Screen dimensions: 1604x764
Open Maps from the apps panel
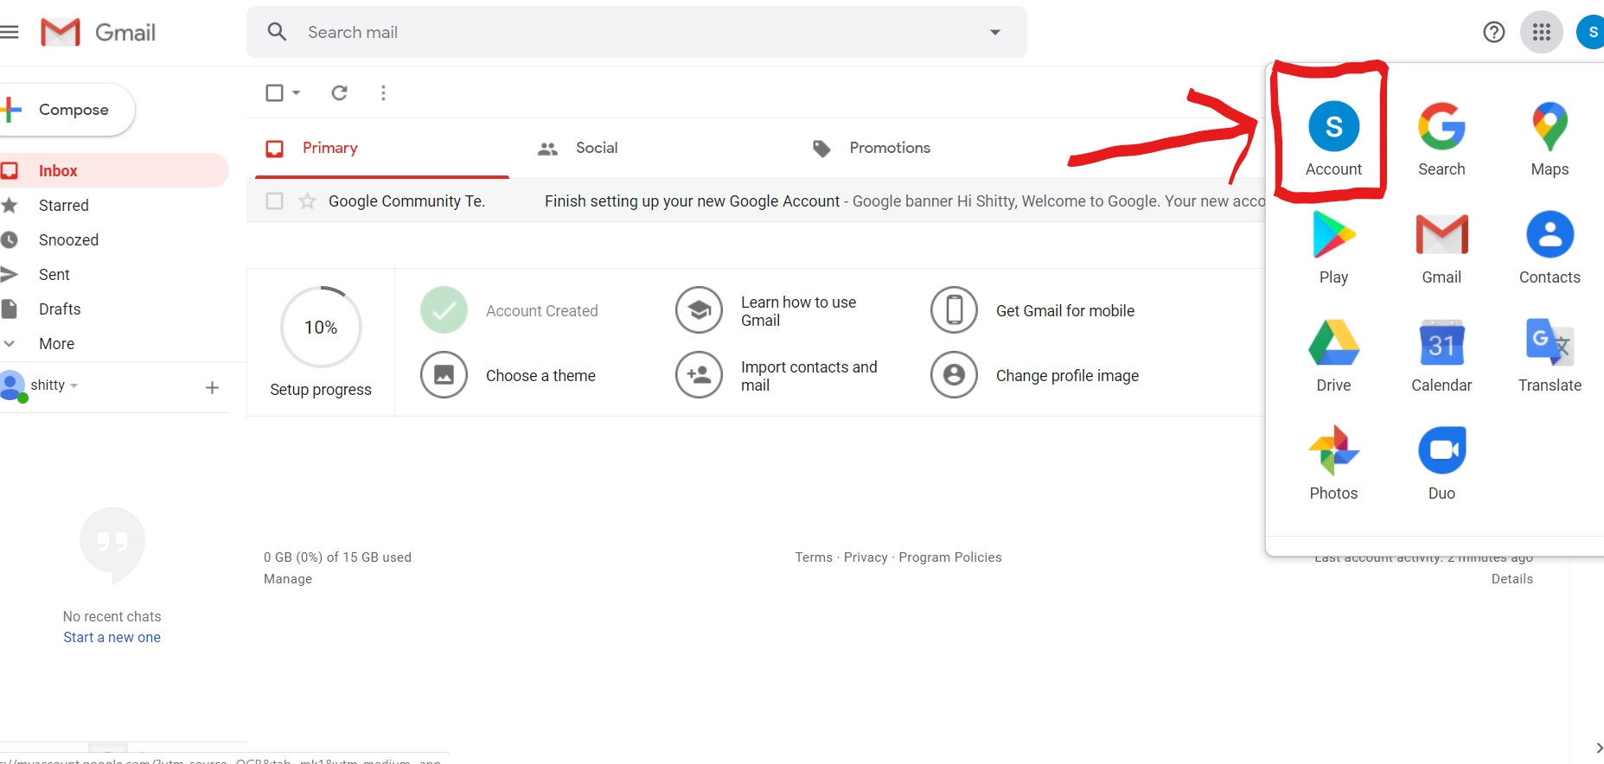1550,138
